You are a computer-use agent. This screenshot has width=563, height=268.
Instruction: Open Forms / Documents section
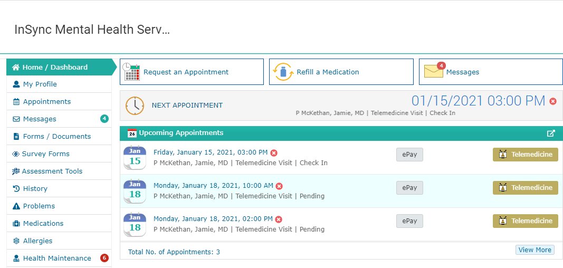(56, 137)
